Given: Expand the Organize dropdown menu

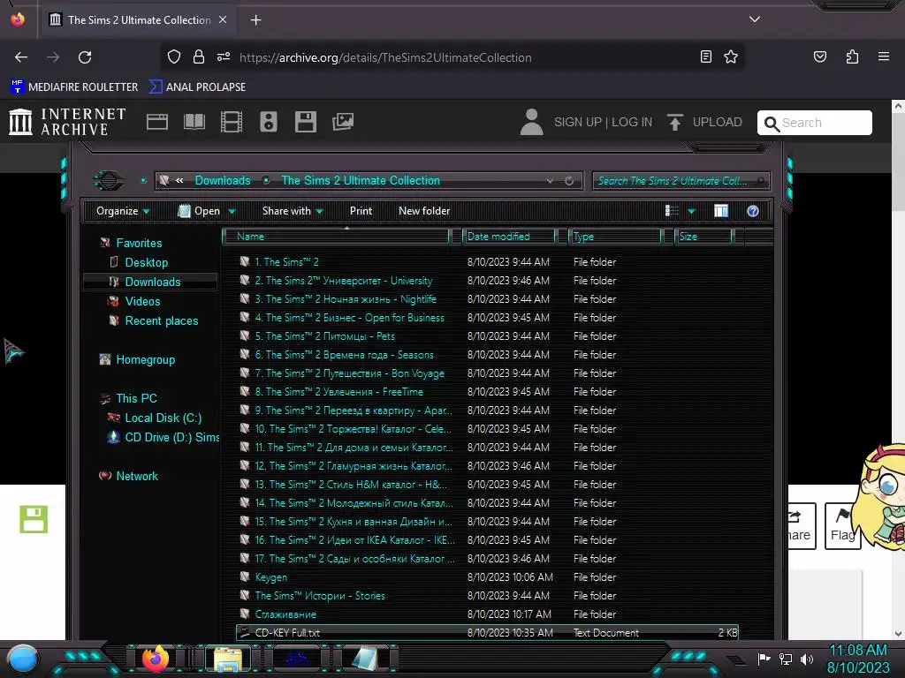Looking at the screenshot, I should pos(122,211).
